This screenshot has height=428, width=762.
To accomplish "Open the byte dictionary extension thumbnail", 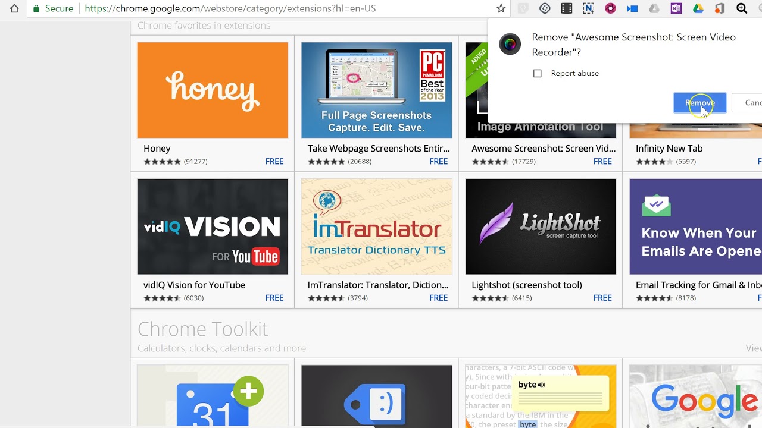I will tap(541, 396).
